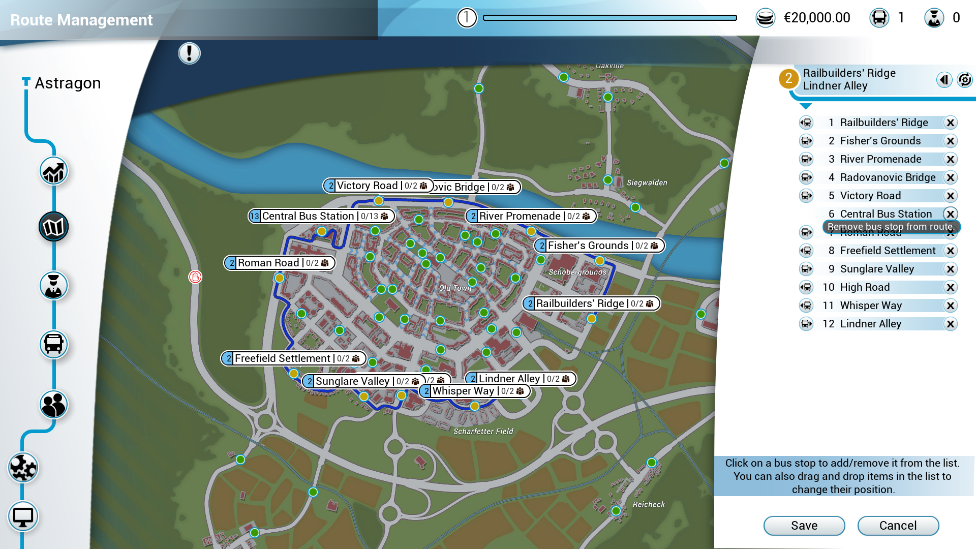Open the statistics chart icon in sidebar
The height and width of the screenshot is (549, 976).
pos(53,171)
